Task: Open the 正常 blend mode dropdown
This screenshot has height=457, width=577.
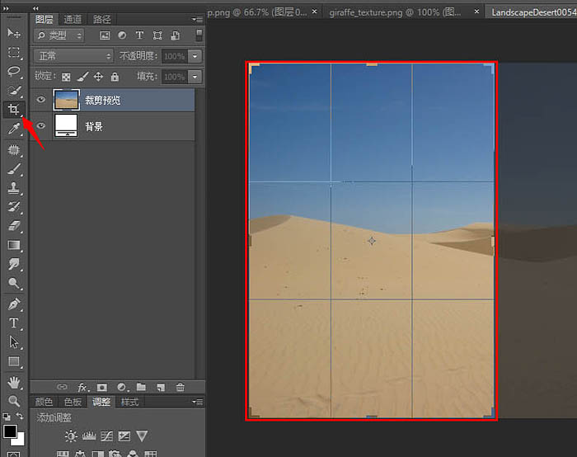Action: pyautogui.click(x=73, y=56)
